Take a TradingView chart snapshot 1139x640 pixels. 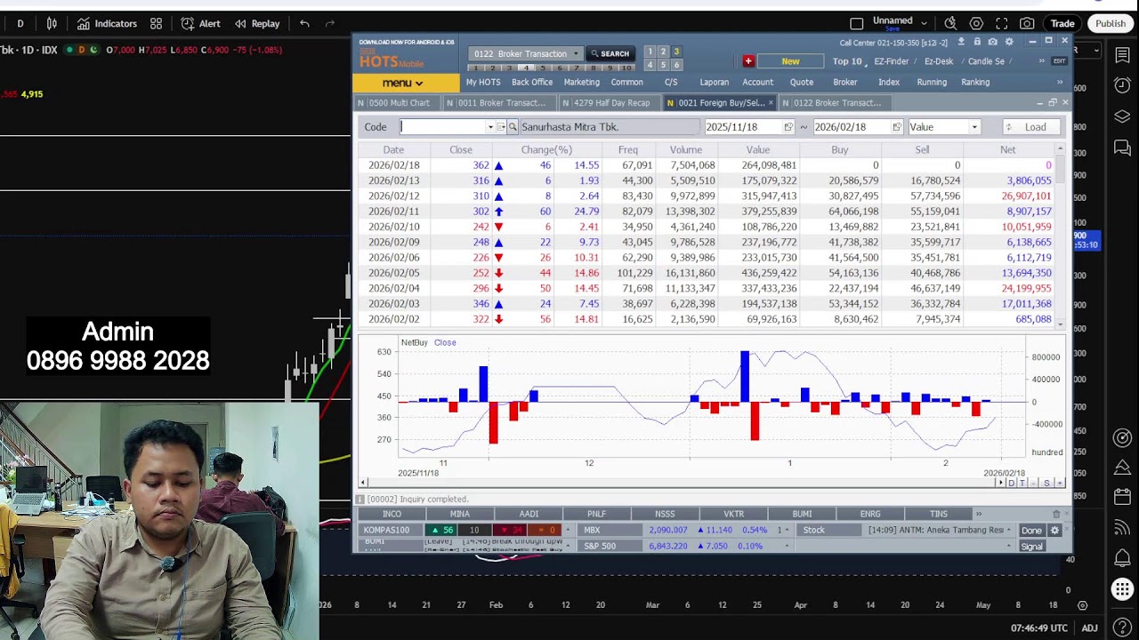(1027, 24)
